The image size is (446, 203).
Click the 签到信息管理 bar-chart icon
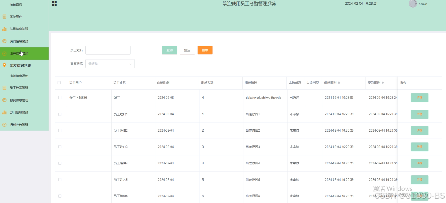click(4, 29)
